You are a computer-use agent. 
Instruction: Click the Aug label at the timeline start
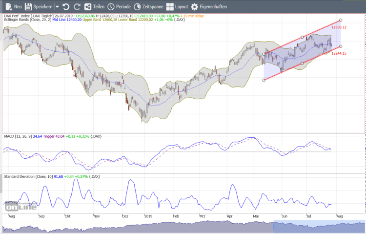[x=12, y=216]
